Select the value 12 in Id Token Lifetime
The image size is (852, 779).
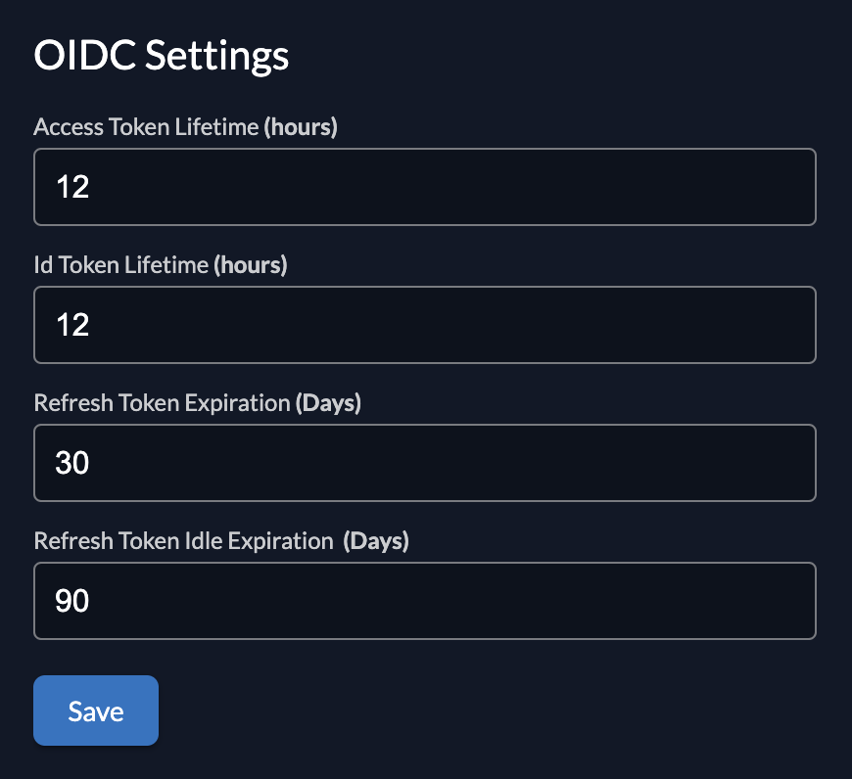72,324
